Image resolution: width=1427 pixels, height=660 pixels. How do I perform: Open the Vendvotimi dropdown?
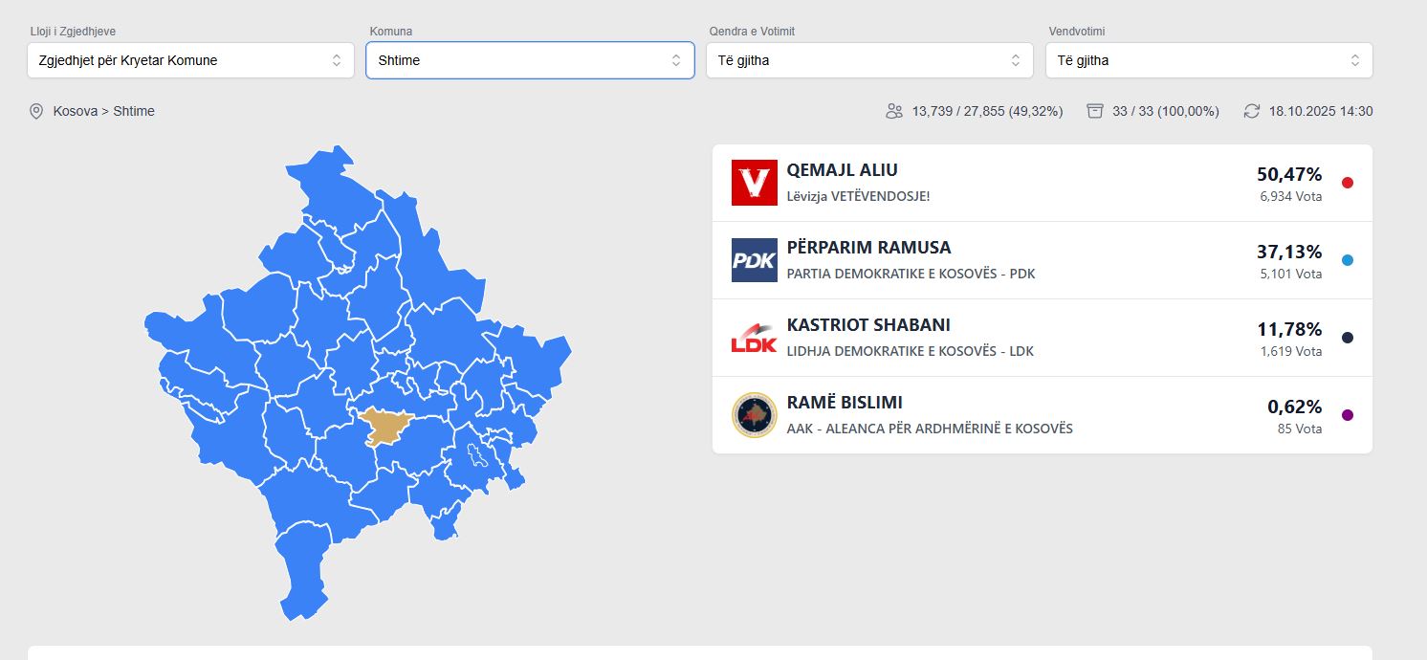pyautogui.click(x=1209, y=60)
